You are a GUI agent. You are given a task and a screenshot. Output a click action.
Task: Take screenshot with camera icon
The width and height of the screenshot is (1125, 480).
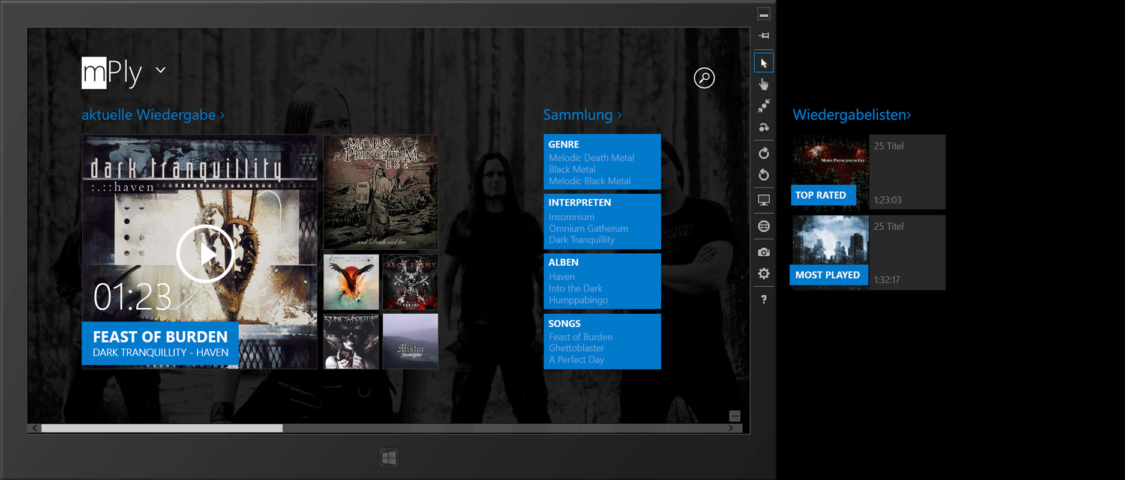[764, 252]
